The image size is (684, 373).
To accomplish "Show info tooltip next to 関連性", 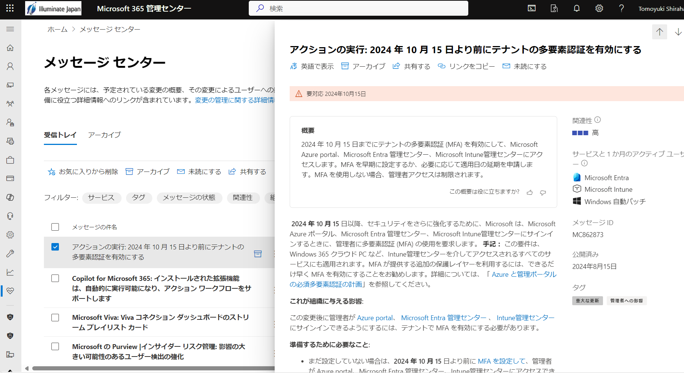I will 598,120.
